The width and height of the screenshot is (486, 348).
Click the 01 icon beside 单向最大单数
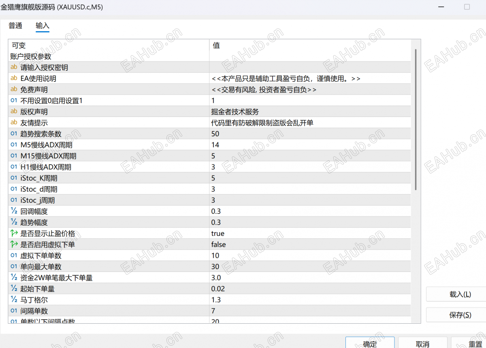click(14, 267)
